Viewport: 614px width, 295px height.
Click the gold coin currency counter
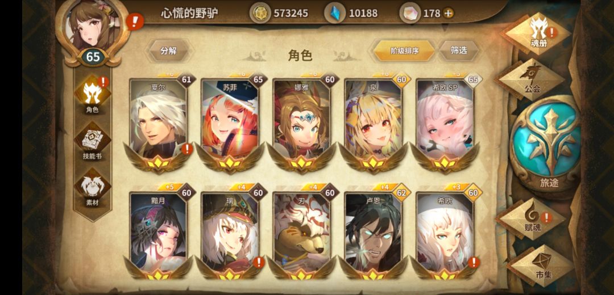[280, 13]
